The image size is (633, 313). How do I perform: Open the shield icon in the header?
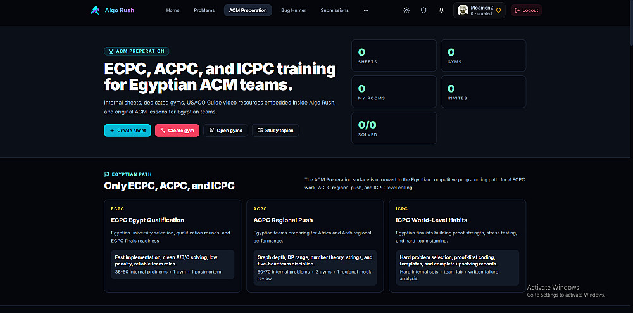click(423, 11)
